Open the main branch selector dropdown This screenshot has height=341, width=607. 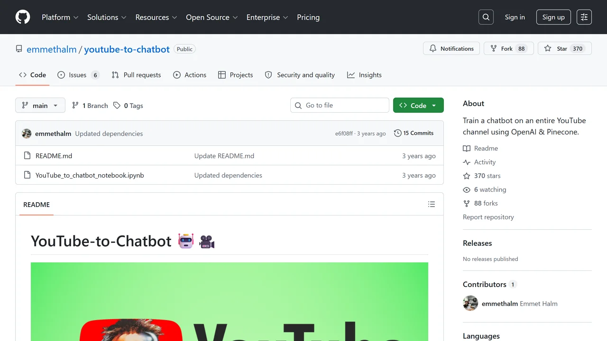pos(40,105)
